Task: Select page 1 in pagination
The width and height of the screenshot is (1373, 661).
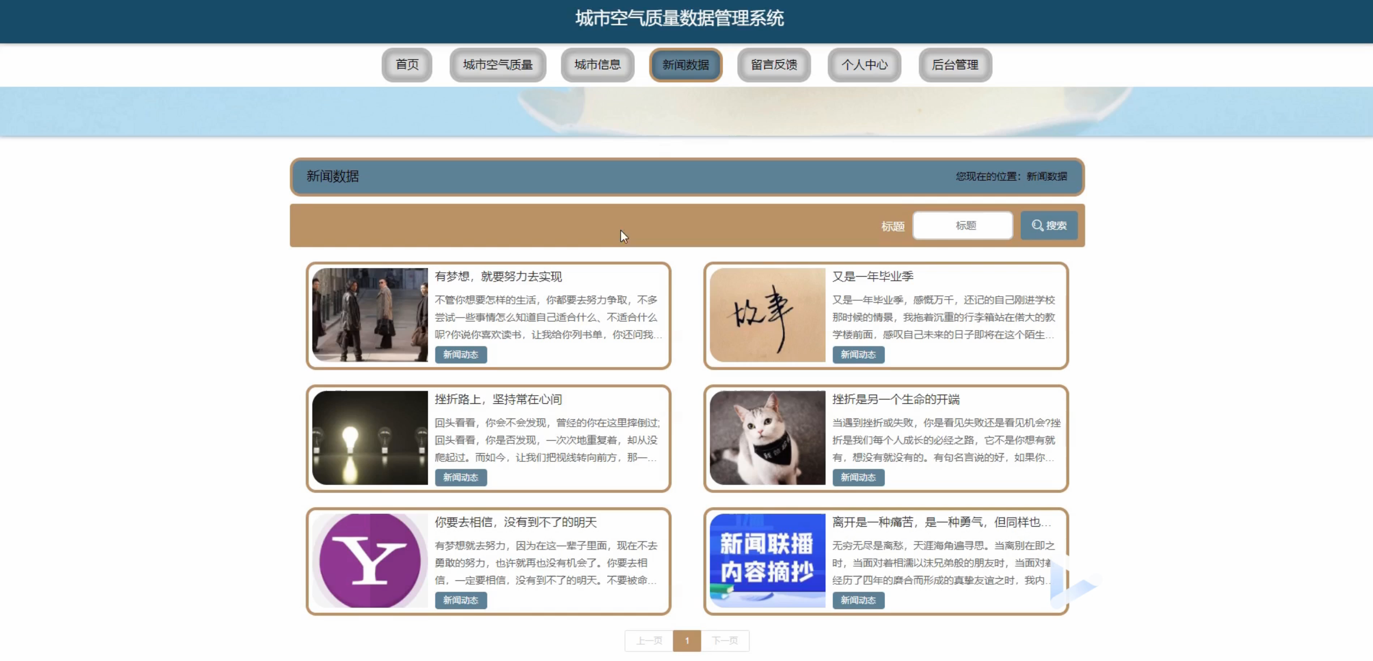Action: [x=687, y=640]
